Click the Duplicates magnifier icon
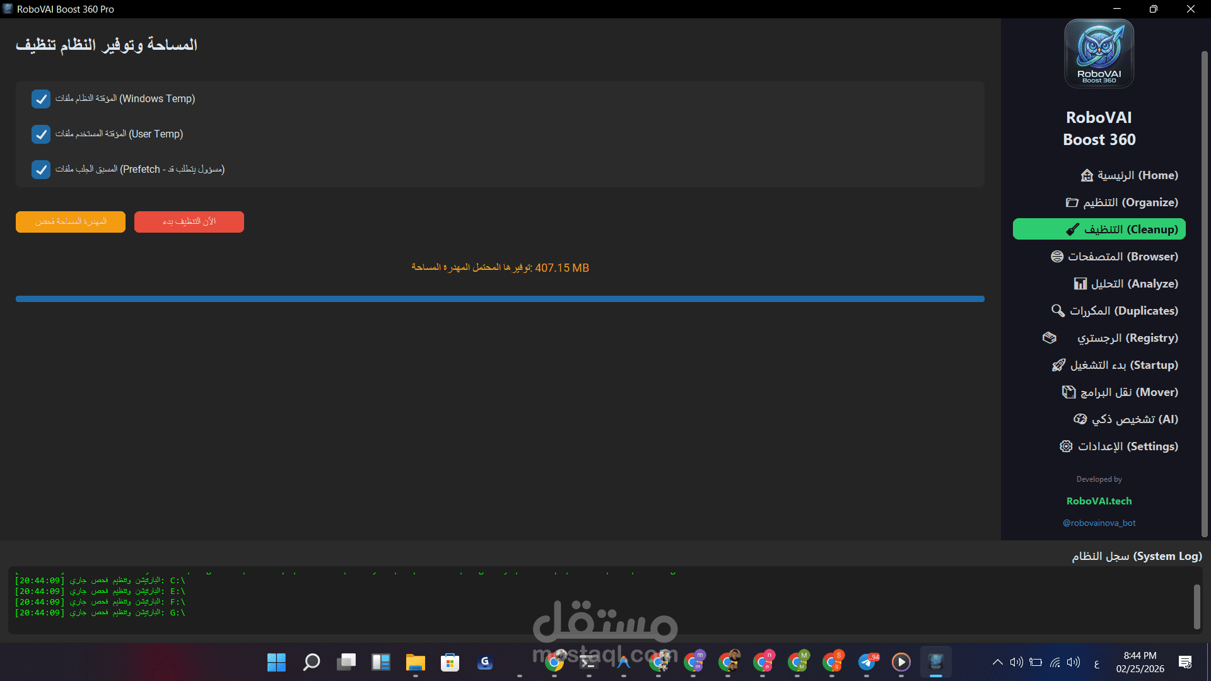Screen dimensions: 1211x681 [1058, 311]
